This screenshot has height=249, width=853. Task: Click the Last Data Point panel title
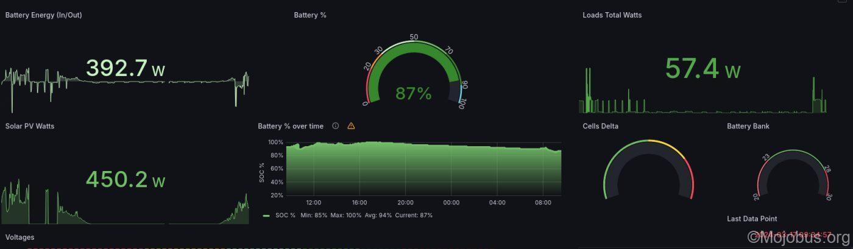(752, 219)
